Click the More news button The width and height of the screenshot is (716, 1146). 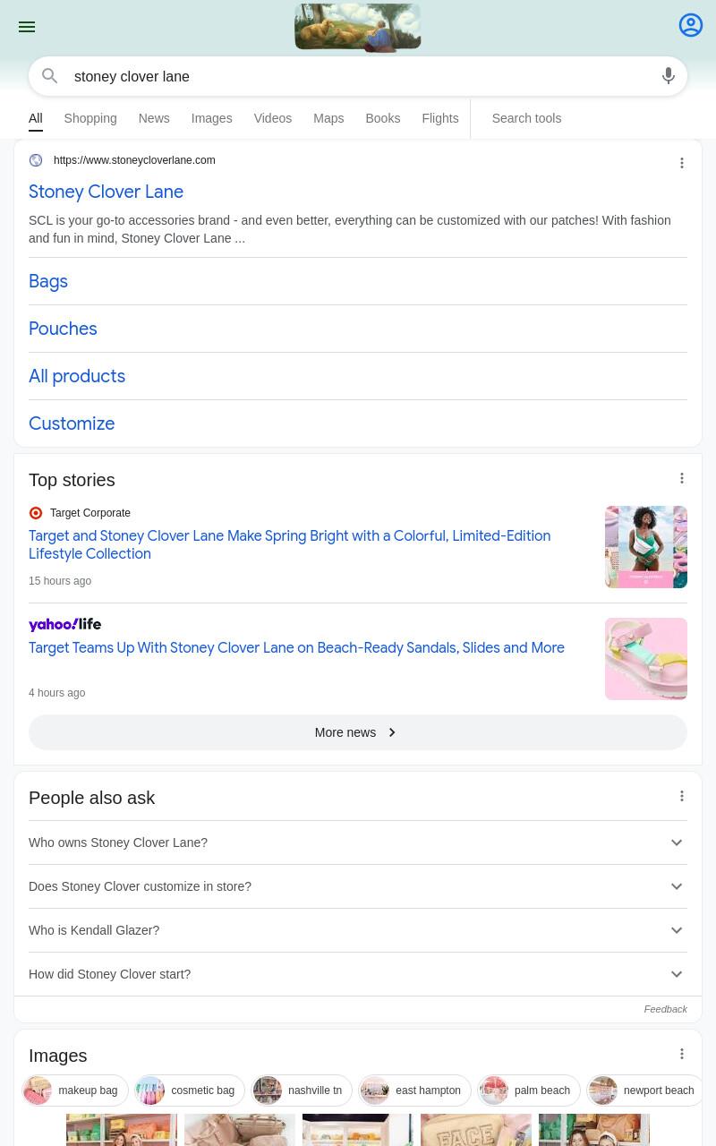(x=358, y=732)
